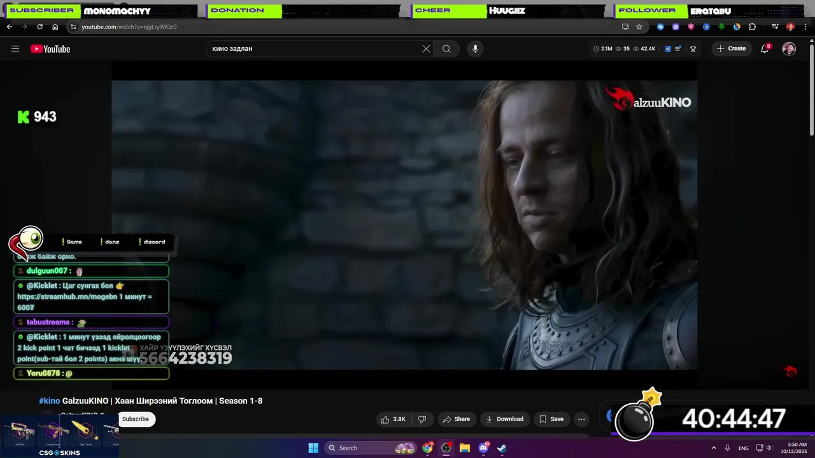815x458 pixels.
Task: Click the Windows taskbar Search box
Action: (x=372, y=448)
